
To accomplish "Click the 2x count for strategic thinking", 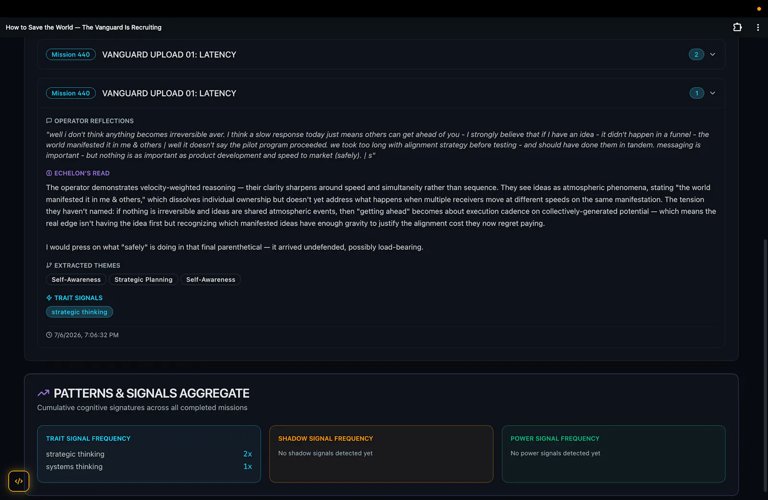I will pyautogui.click(x=248, y=454).
